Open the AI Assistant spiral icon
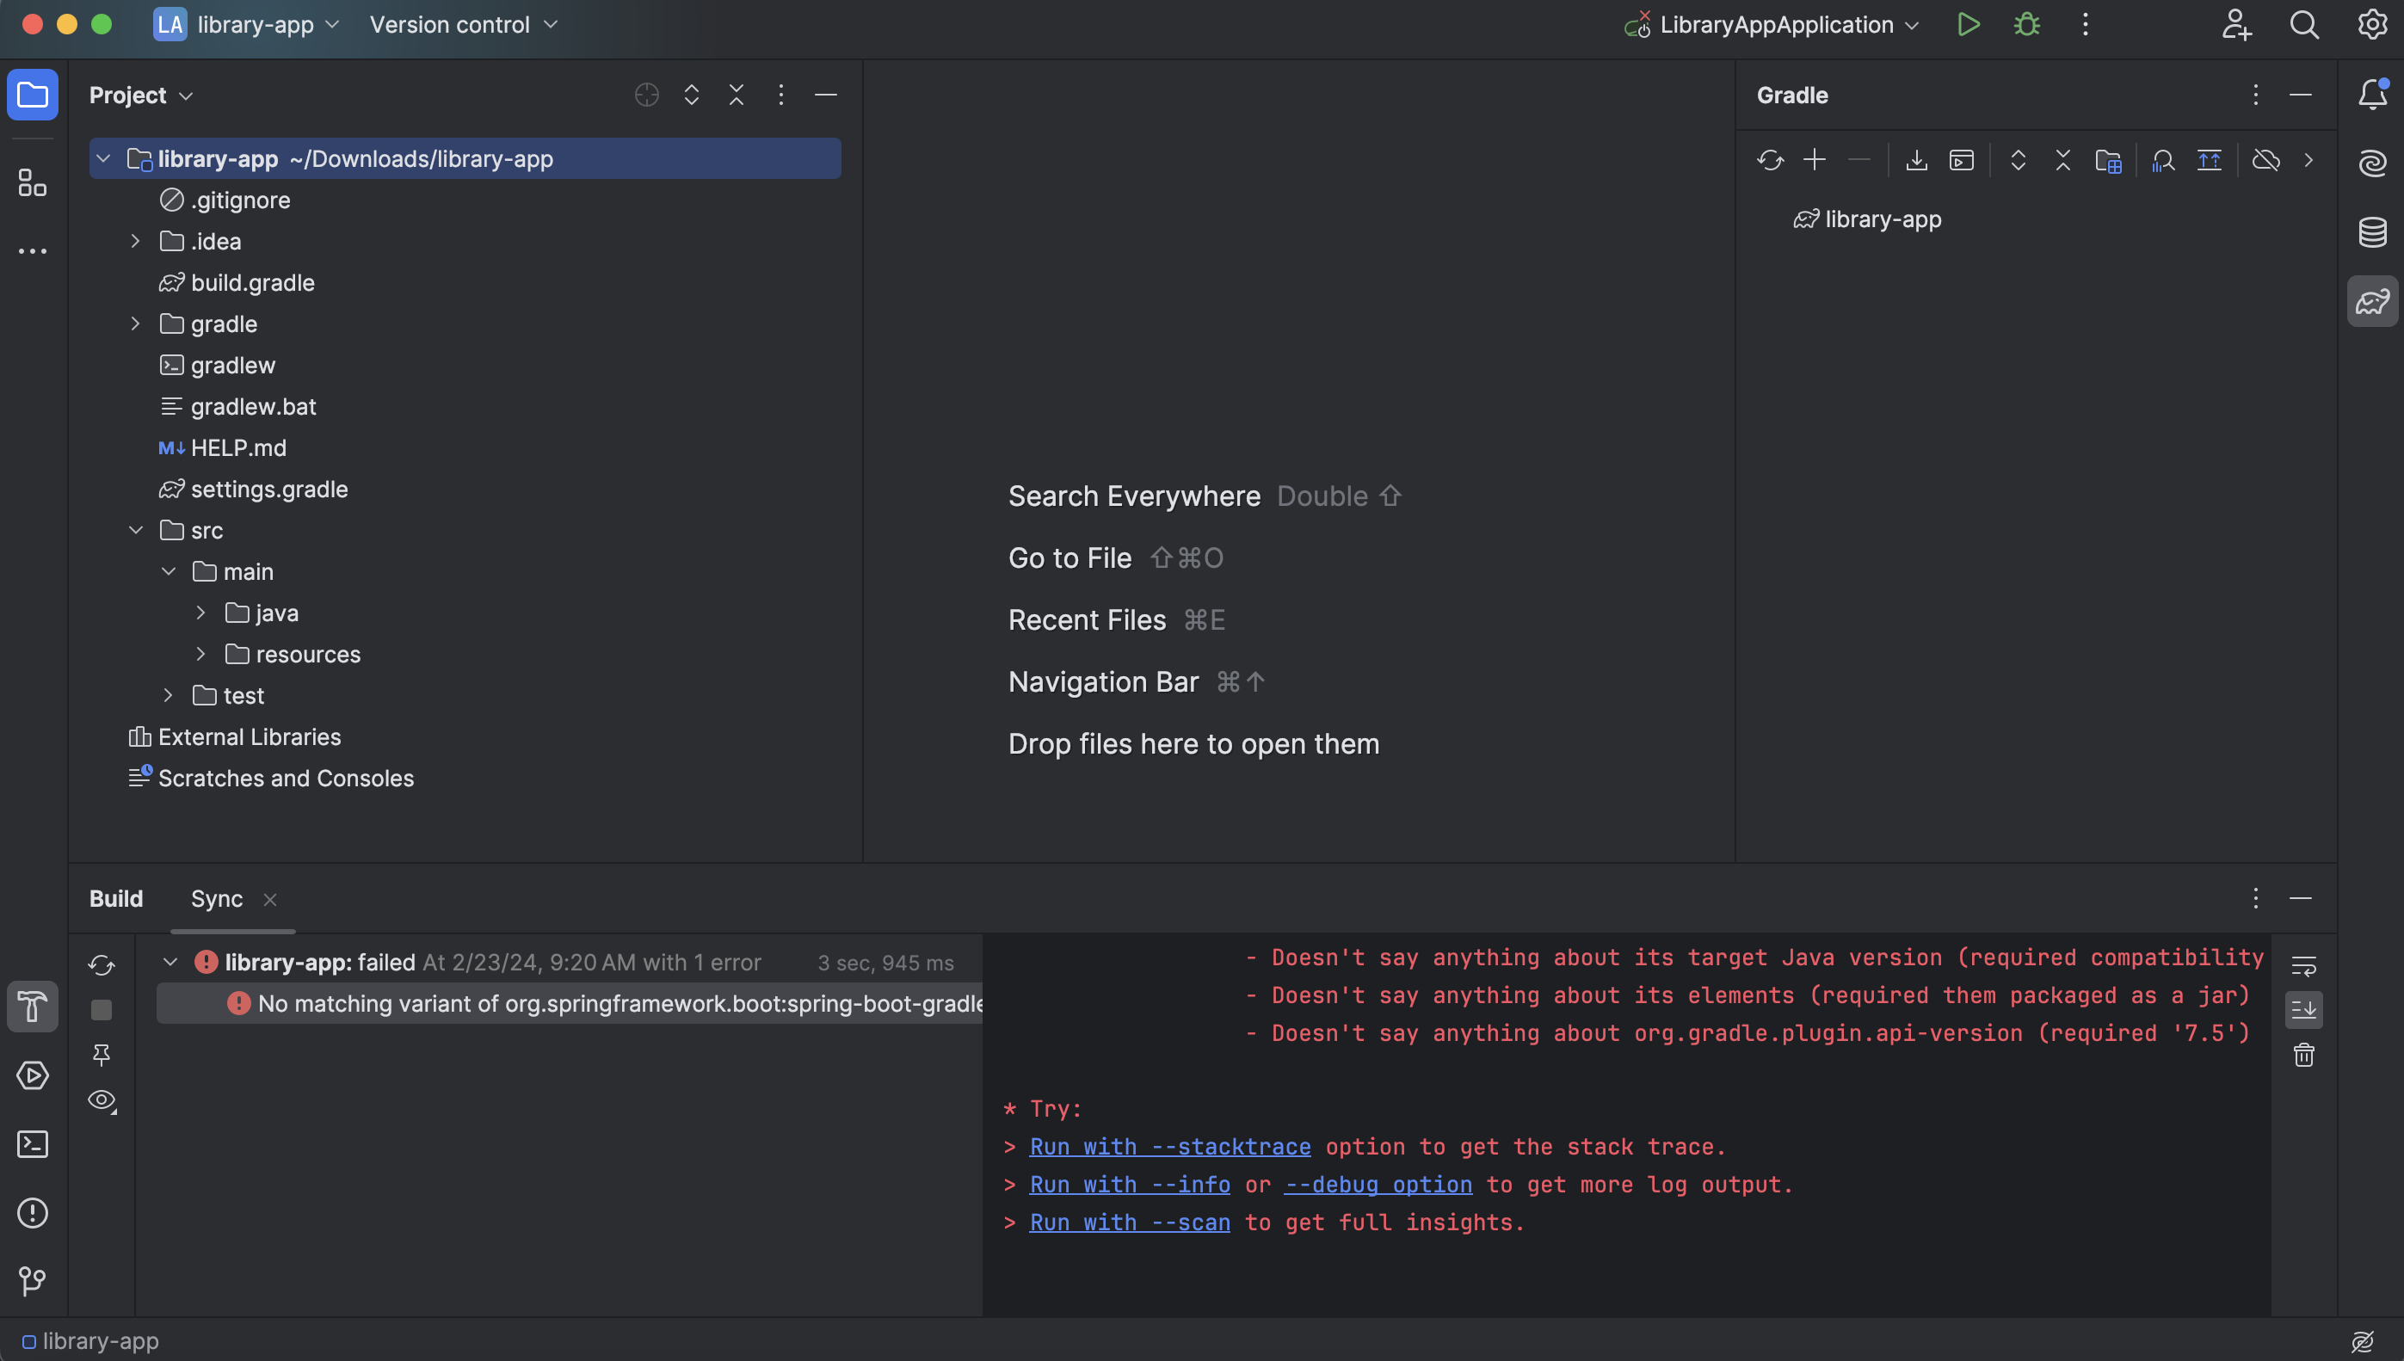The image size is (2404, 1361). pyautogui.click(x=2372, y=163)
